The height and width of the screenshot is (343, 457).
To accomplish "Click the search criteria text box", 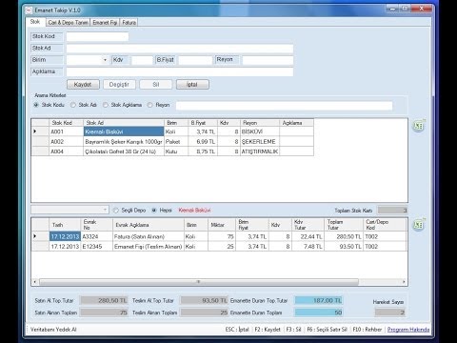I will 284,106.
